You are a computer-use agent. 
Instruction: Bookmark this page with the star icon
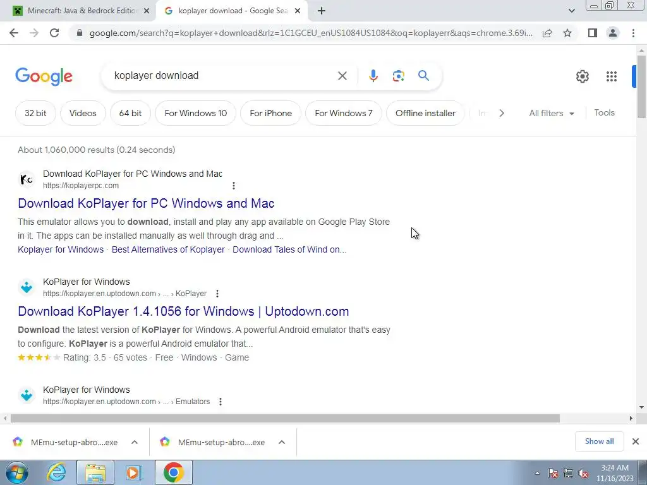pyautogui.click(x=567, y=33)
